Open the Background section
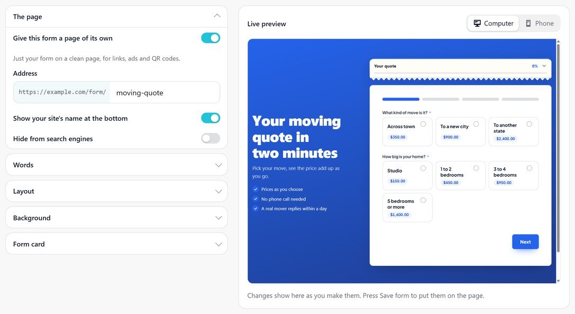Screen dimensions: 575x314 pos(117,218)
